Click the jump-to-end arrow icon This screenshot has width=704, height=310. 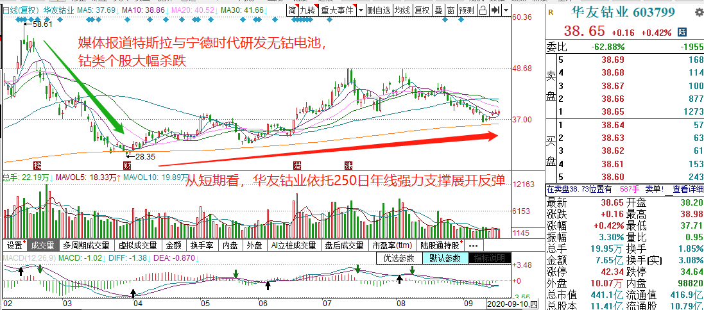pos(495,10)
